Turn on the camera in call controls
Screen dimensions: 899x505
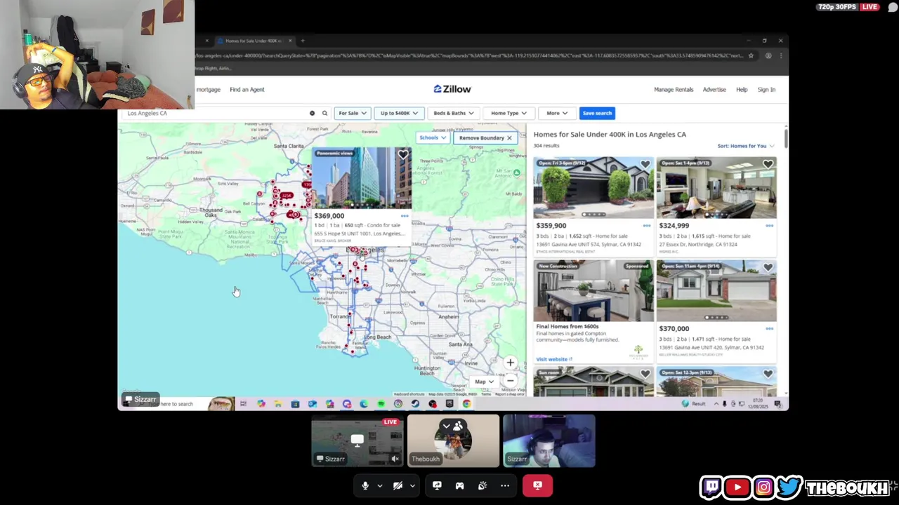pyautogui.click(x=398, y=485)
